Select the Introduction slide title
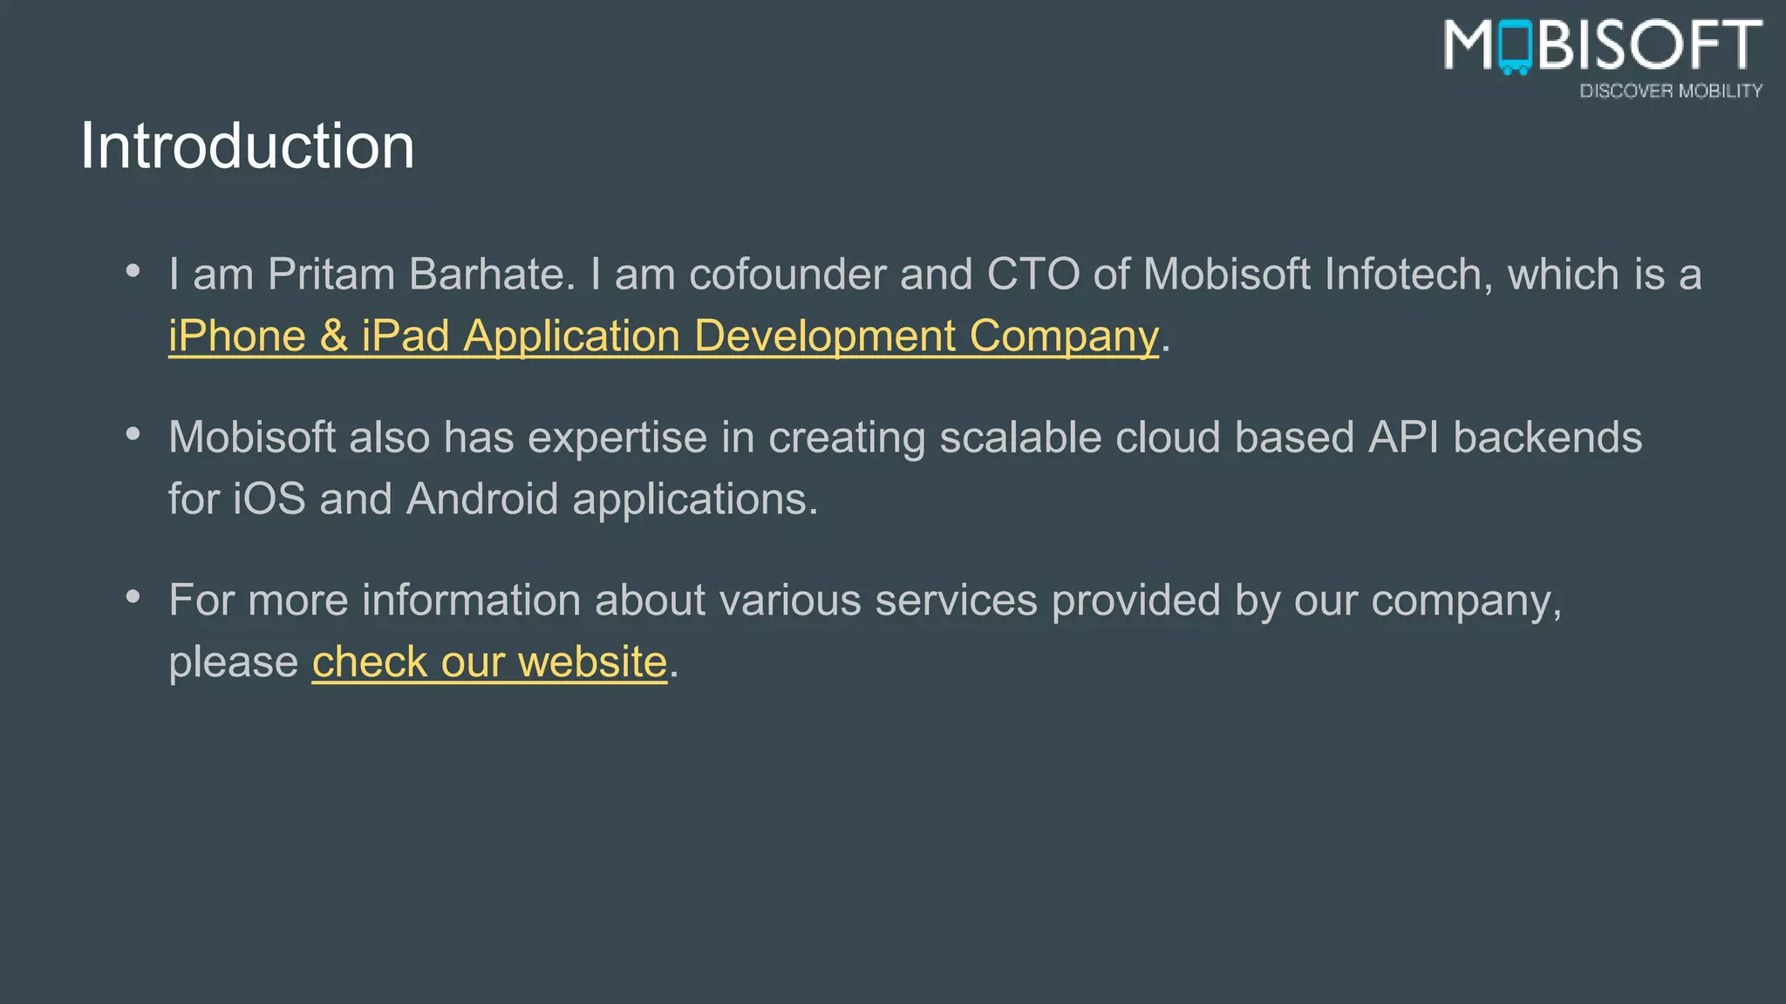The width and height of the screenshot is (1786, 1004). [248, 146]
